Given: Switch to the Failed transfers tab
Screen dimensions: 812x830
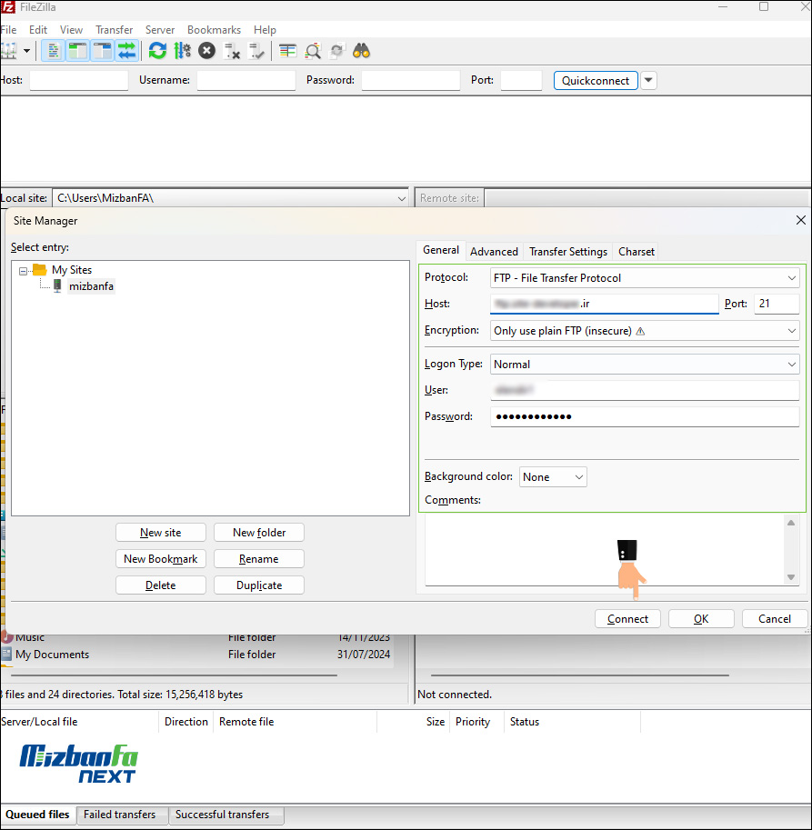Looking at the screenshot, I should point(120,815).
